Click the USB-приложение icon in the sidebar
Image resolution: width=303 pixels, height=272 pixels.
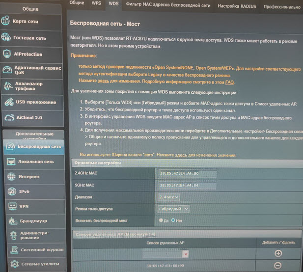pos(7,102)
